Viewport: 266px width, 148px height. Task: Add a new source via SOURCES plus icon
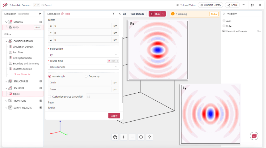pos(41,88)
